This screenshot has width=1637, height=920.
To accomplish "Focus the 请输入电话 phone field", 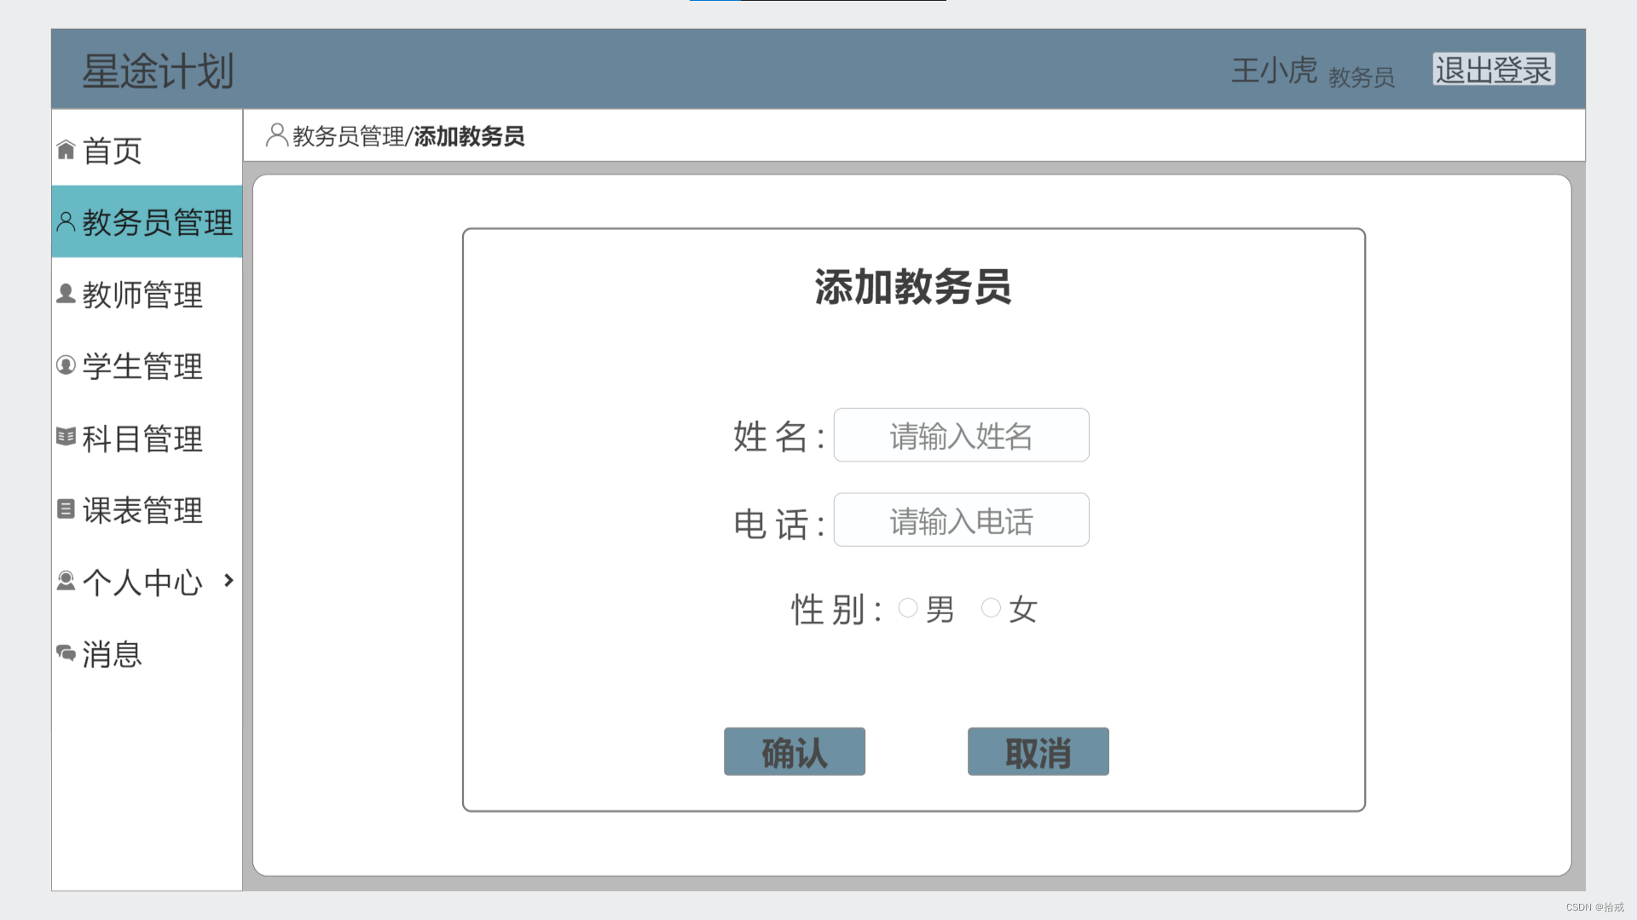I will coord(961,520).
